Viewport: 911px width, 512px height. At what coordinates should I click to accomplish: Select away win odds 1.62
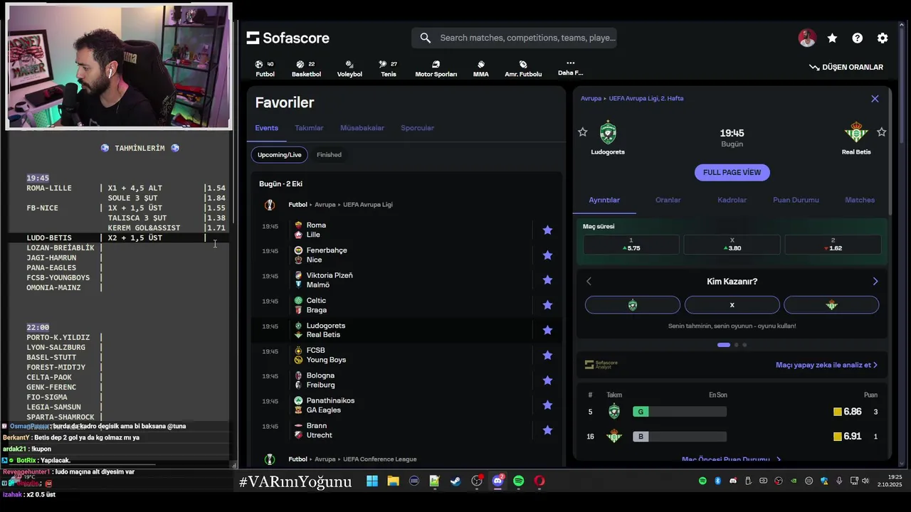point(833,245)
